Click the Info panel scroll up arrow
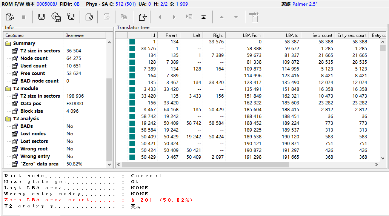Screen dimensions: 389x216 pos(109,42)
